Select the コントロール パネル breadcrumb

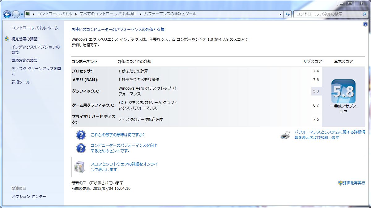click(x=55, y=14)
